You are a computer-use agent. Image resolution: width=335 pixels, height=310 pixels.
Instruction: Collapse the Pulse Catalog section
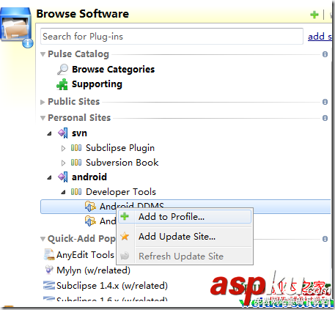tap(43, 54)
